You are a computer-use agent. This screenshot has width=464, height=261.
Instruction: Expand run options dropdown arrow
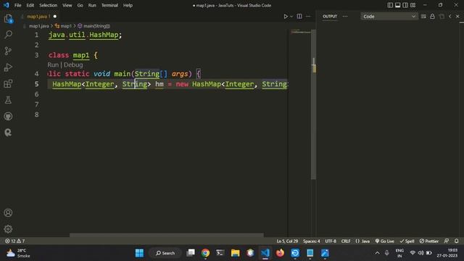291,16
